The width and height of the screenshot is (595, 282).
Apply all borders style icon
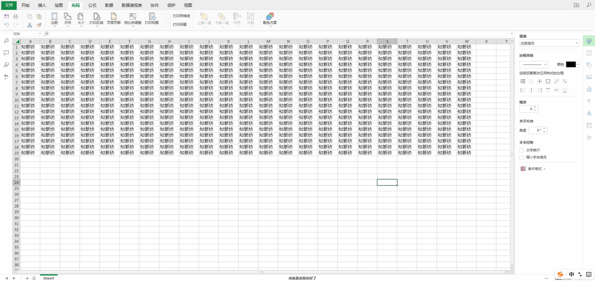(522, 81)
